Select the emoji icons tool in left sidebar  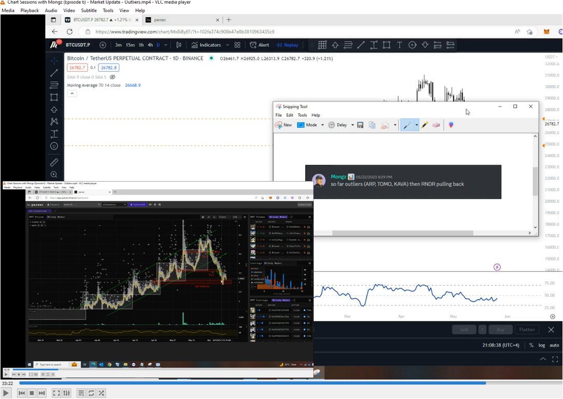coord(54,146)
